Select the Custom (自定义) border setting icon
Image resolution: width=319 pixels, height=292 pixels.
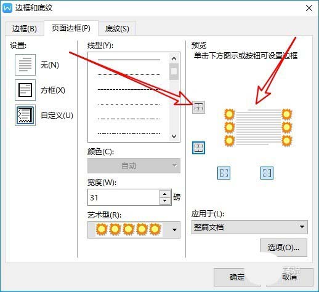pos(25,115)
